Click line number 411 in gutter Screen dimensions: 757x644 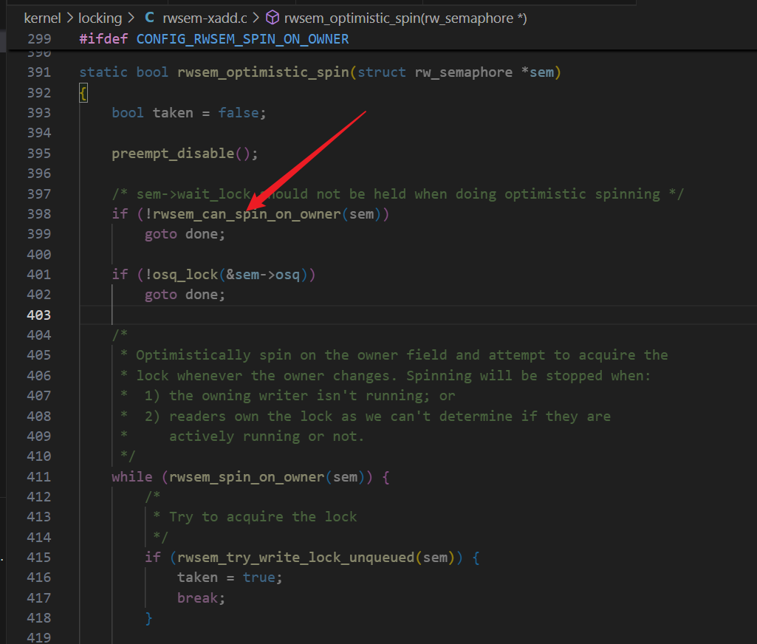click(38, 477)
